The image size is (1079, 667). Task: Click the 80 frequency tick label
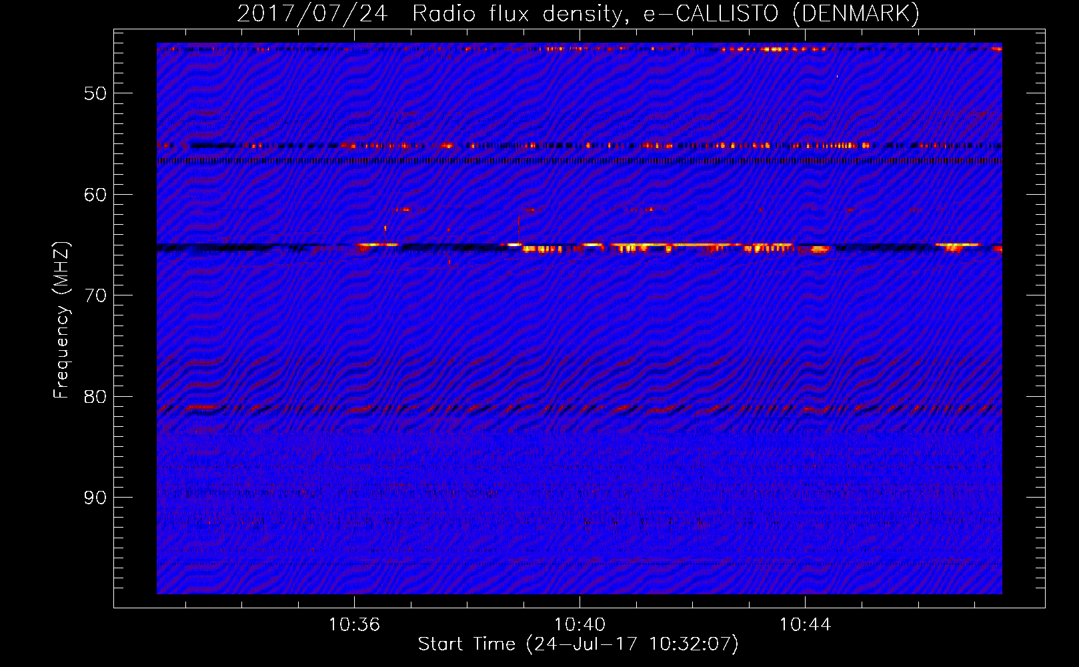[95, 397]
